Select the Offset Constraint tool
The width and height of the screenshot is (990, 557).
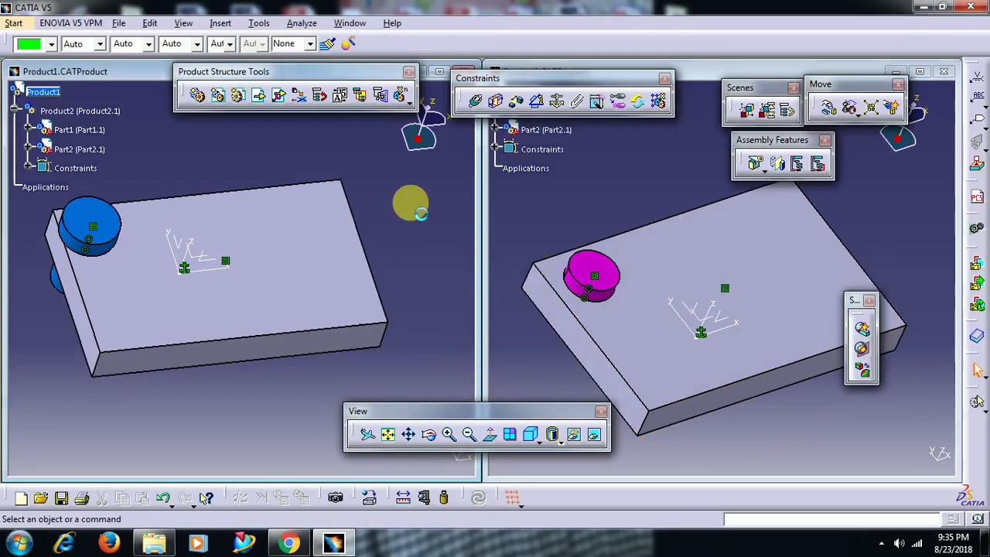(x=516, y=101)
